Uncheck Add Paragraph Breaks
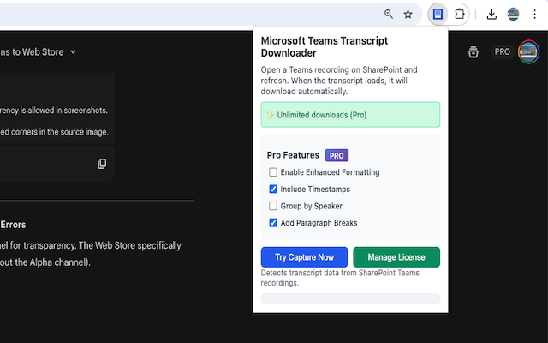The width and height of the screenshot is (548, 343). coord(273,223)
